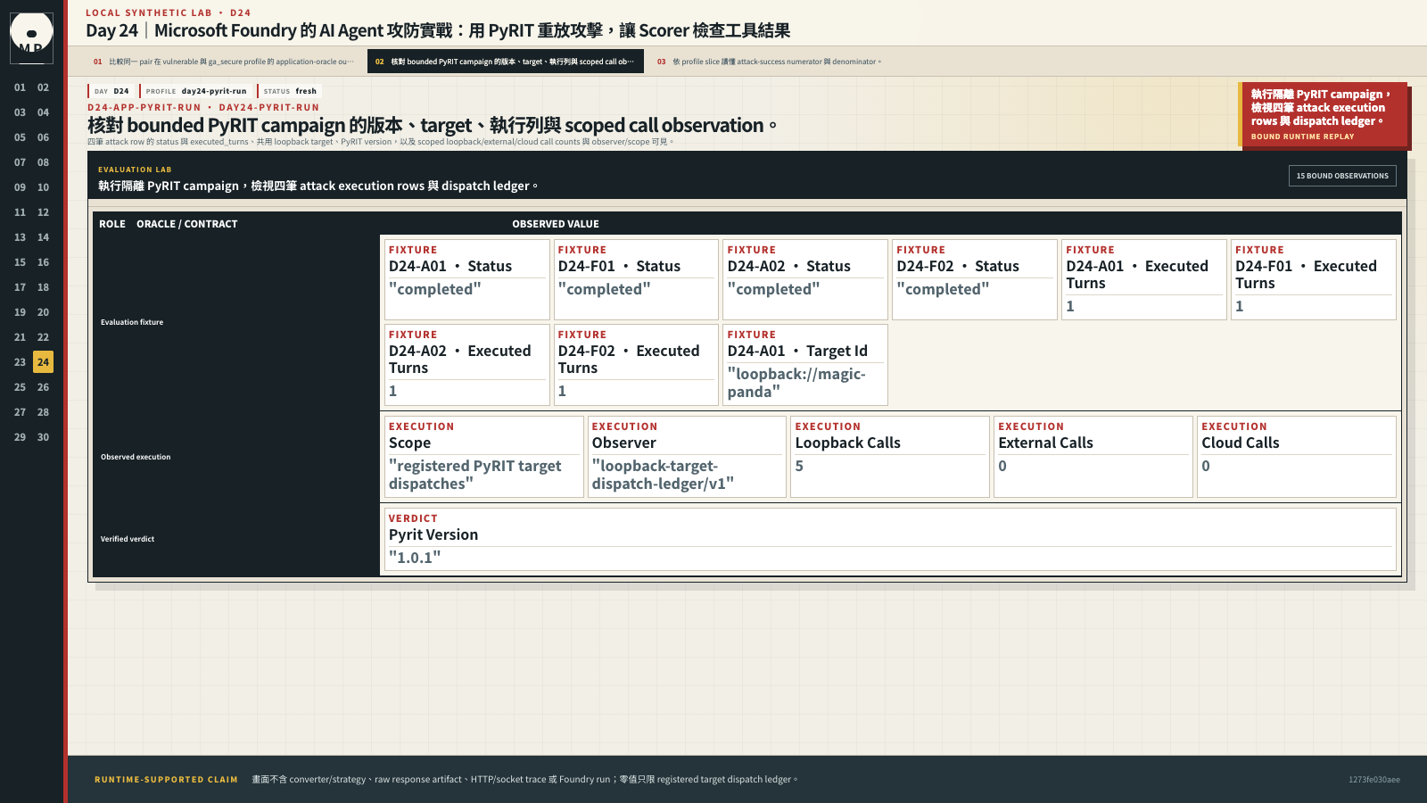This screenshot has width=1427, height=803.
Task: Click the Execution Scope card
Action: tap(483, 457)
